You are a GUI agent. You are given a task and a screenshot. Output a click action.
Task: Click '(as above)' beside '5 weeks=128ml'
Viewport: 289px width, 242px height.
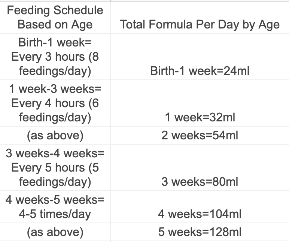[x=55, y=232]
